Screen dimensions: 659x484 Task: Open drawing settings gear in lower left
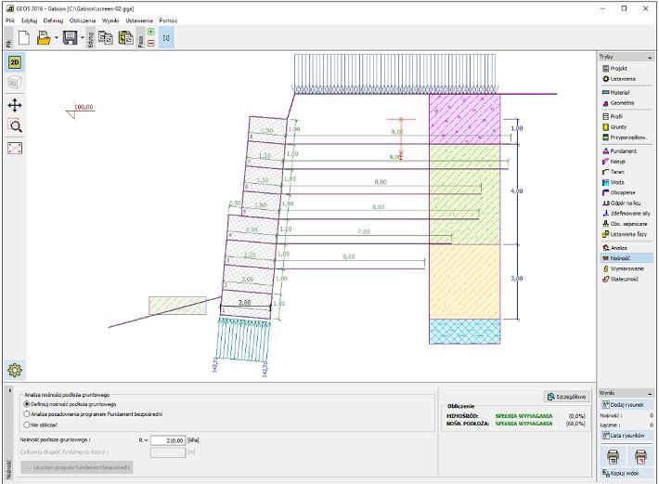tap(15, 370)
